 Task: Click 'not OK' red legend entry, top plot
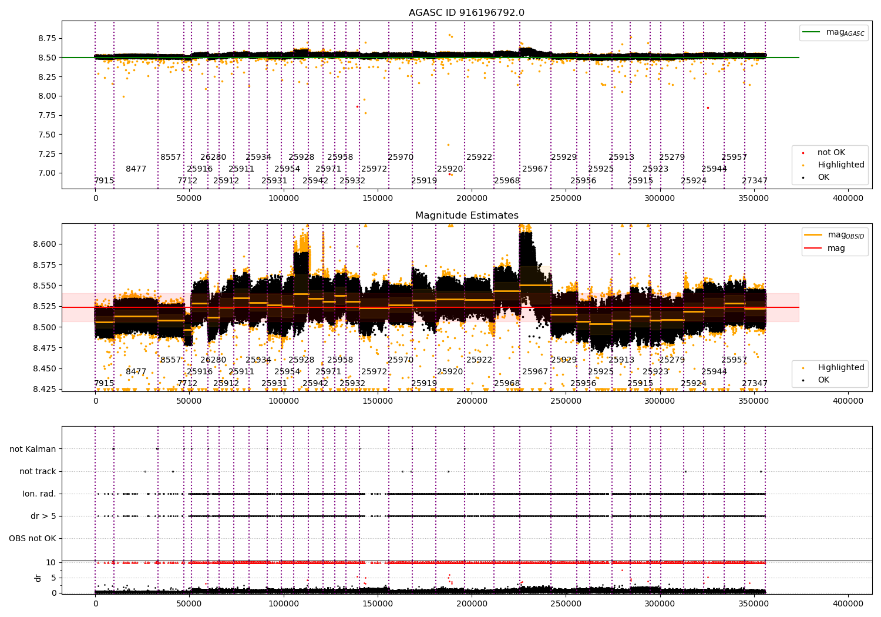(x=825, y=152)
